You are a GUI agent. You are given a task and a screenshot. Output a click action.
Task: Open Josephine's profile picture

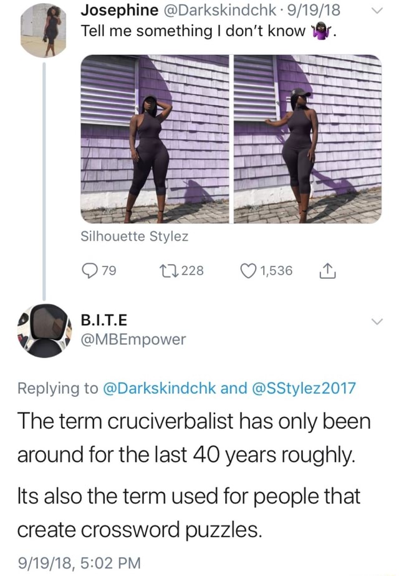click(43, 31)
